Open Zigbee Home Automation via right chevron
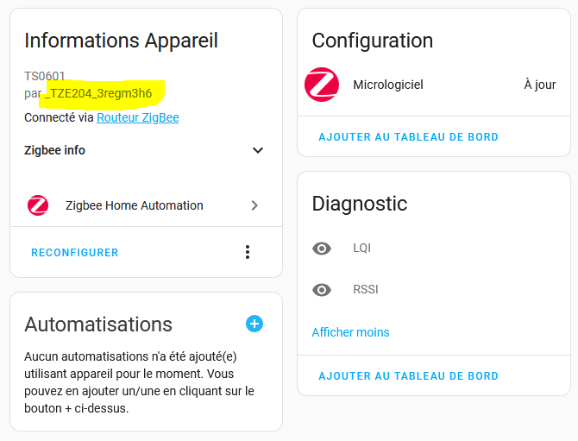This screenshot has width=578, height=441. (254, 205)
